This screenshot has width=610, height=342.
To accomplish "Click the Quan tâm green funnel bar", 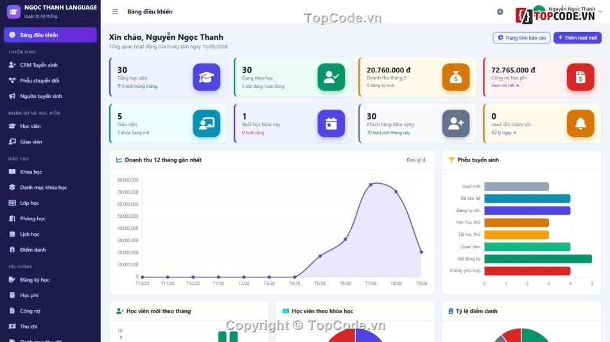I will pyautogui.click(x=527, y=247).
